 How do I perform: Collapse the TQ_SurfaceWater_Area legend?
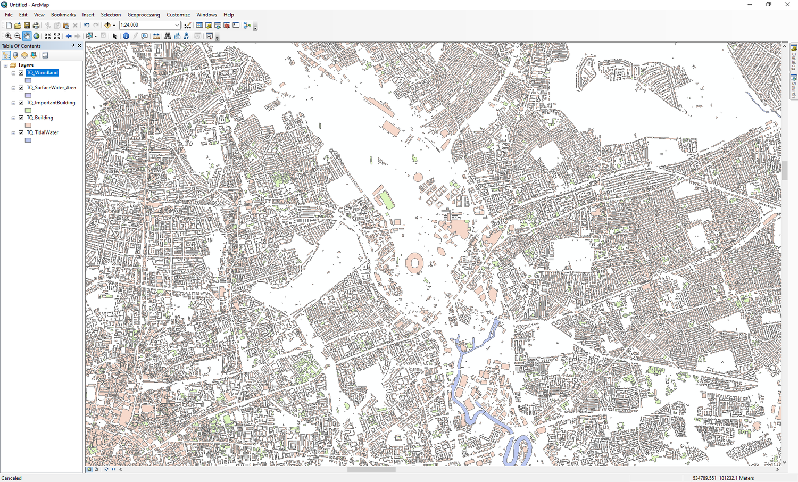[13, 88]
